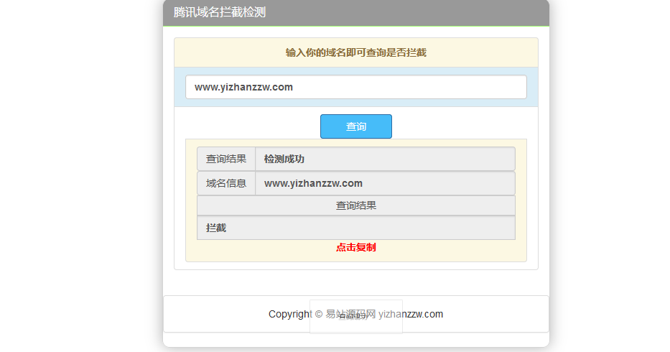Click the 查询结果 label beside 检测成功
670x352 pixels.
point(226,159)
